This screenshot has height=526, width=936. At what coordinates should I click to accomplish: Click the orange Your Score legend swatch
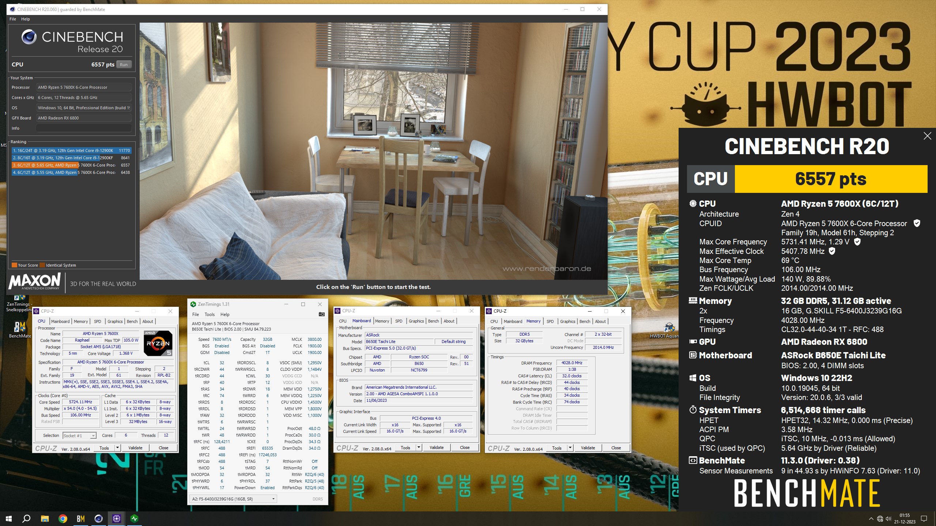coord(14,265)
